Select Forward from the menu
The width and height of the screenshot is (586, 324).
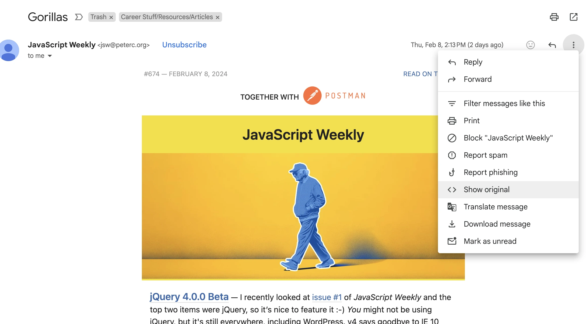pos(508,79)
